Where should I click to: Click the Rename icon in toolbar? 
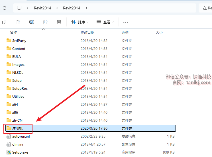pos(32,22)
